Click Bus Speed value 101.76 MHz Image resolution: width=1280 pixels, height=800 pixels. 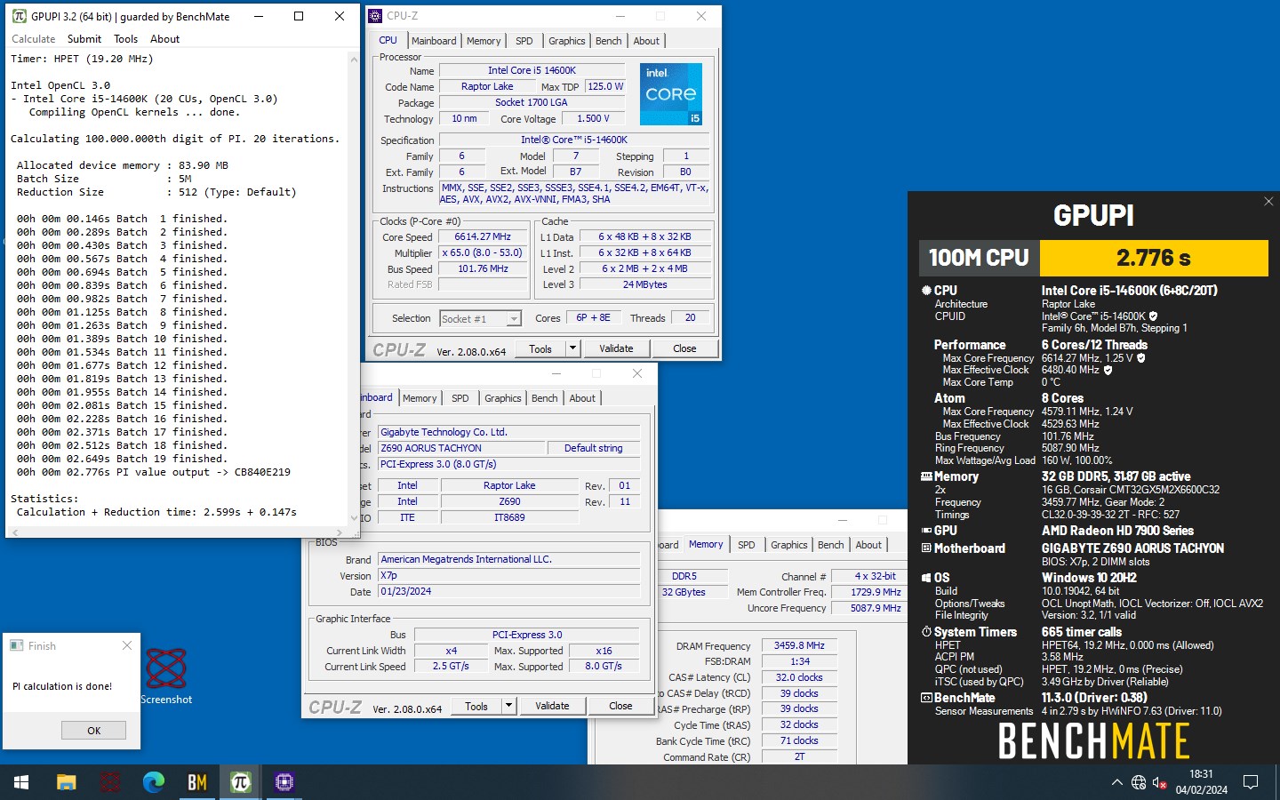point(483,269)
